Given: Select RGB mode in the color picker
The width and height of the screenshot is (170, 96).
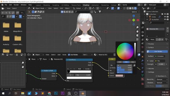Looking at the screenshot, I should click(120, 62).
